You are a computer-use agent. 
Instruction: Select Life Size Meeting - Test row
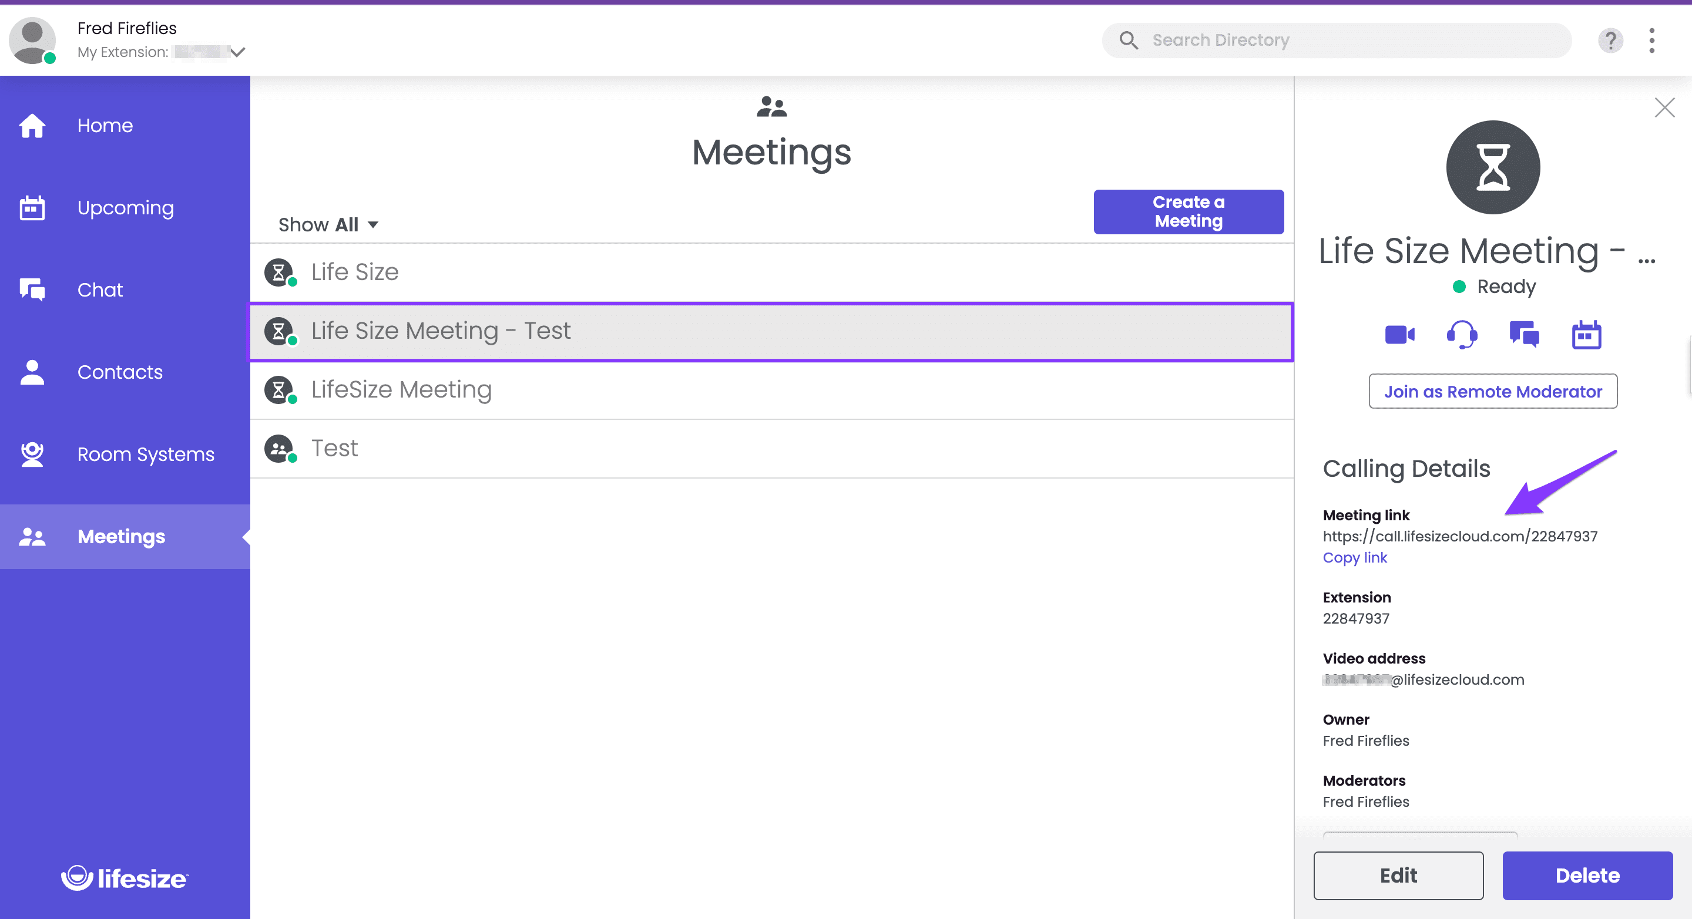pos(772,331)
